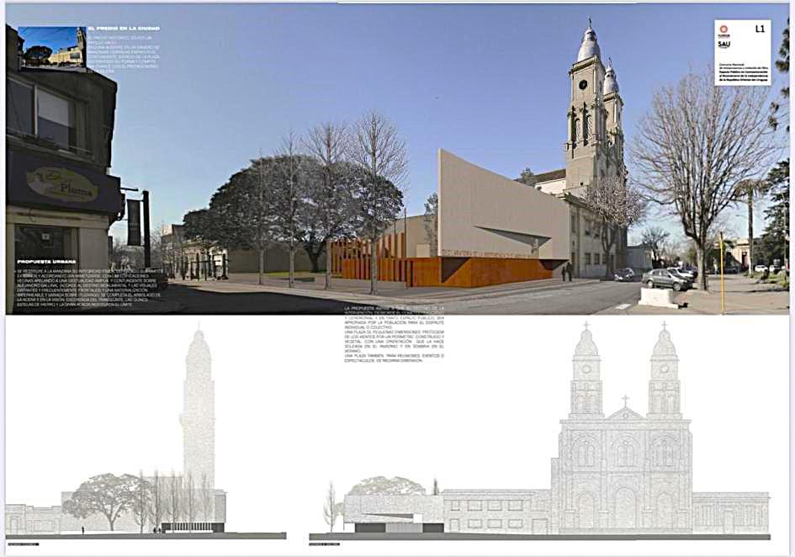This screenshot has height=557, width=795.
Task: Click the single tower in the left elevation drawing
Action: click(x=198, y=404)
